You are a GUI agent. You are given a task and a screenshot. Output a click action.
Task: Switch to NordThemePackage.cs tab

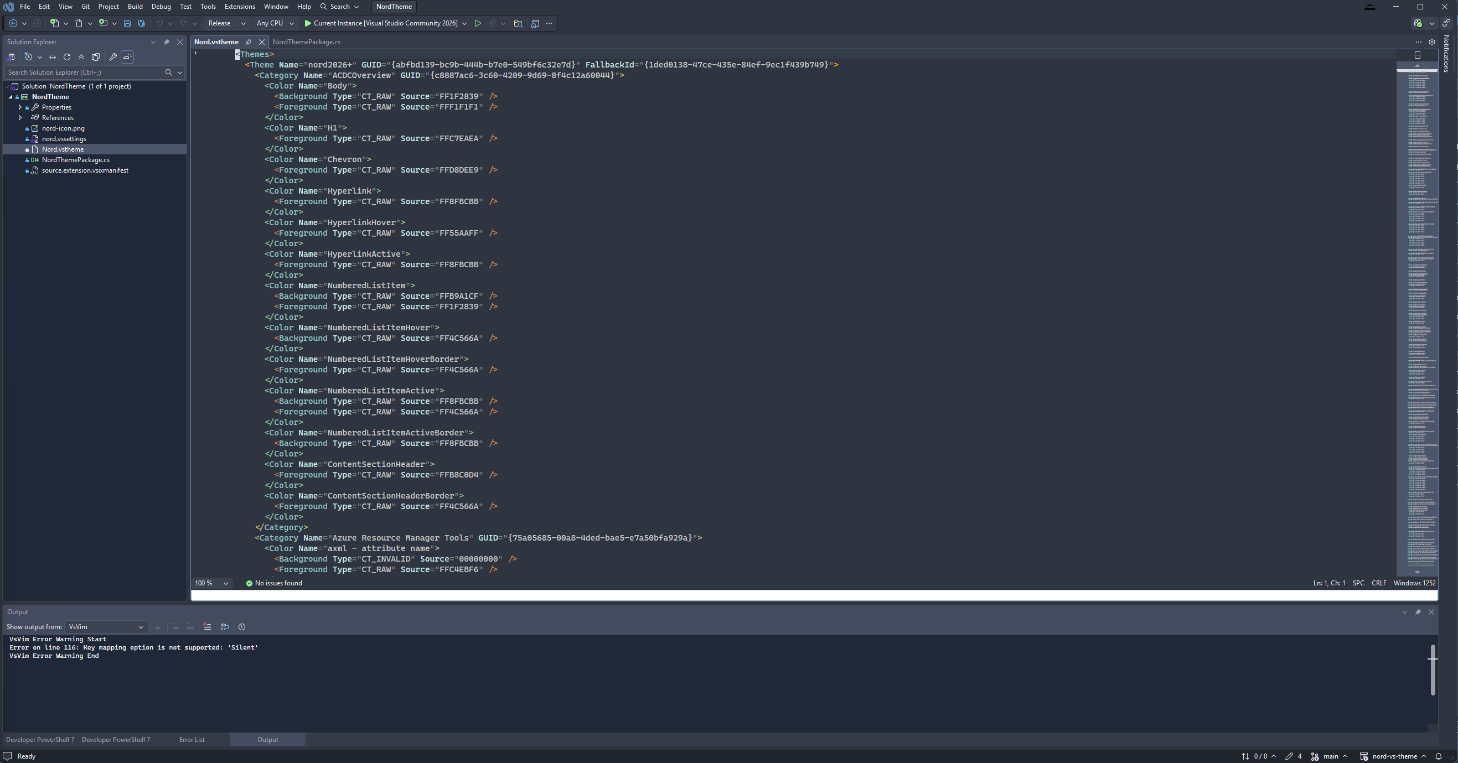(x=306, y=42)
